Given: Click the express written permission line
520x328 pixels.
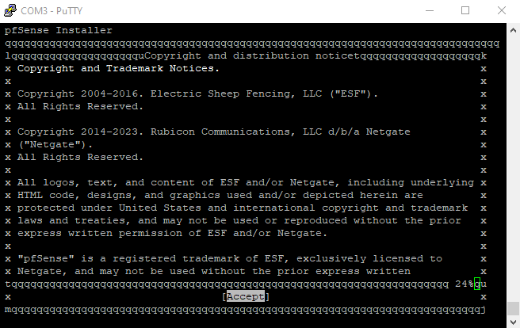Looking at the screenshot, I should pyautogui.click(x=172, y=233).
